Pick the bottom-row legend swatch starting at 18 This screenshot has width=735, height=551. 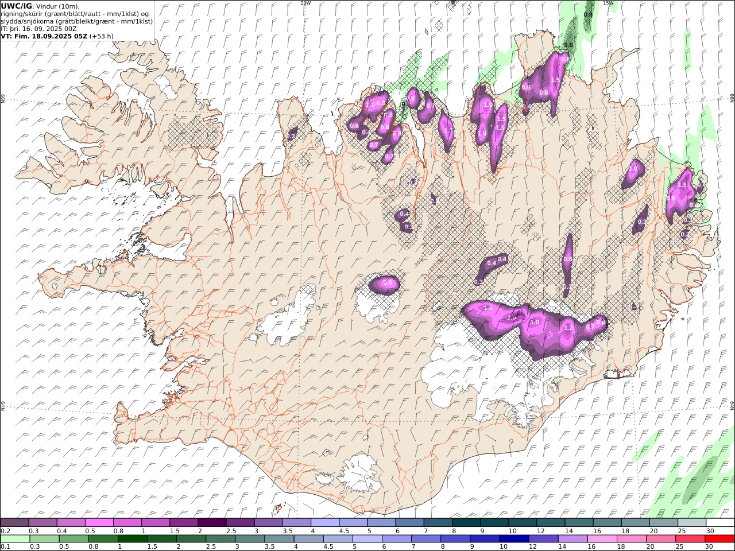point(631,538)
